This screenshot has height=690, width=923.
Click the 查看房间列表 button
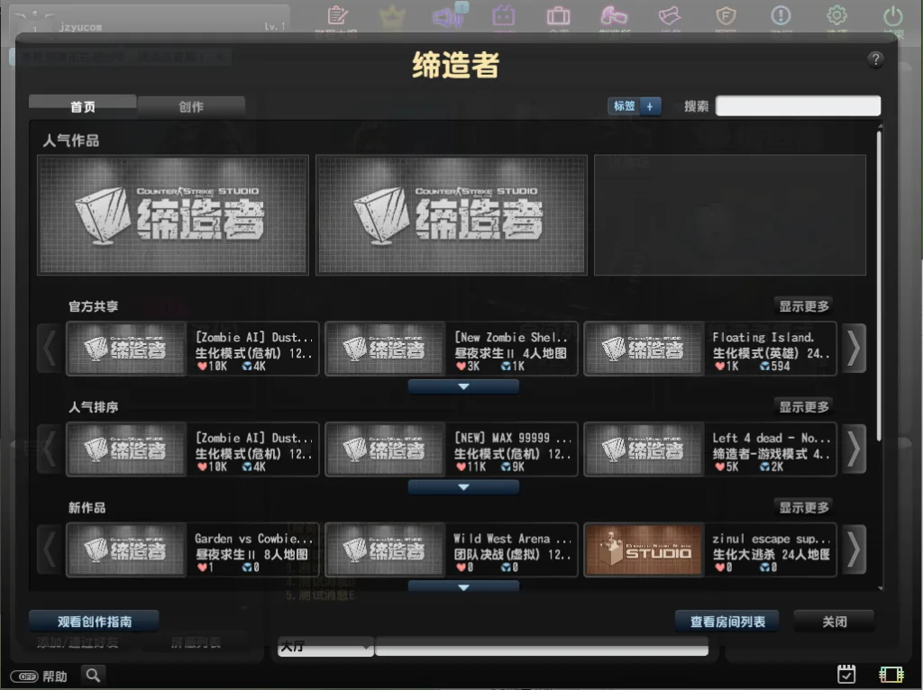tap(727, 622)
